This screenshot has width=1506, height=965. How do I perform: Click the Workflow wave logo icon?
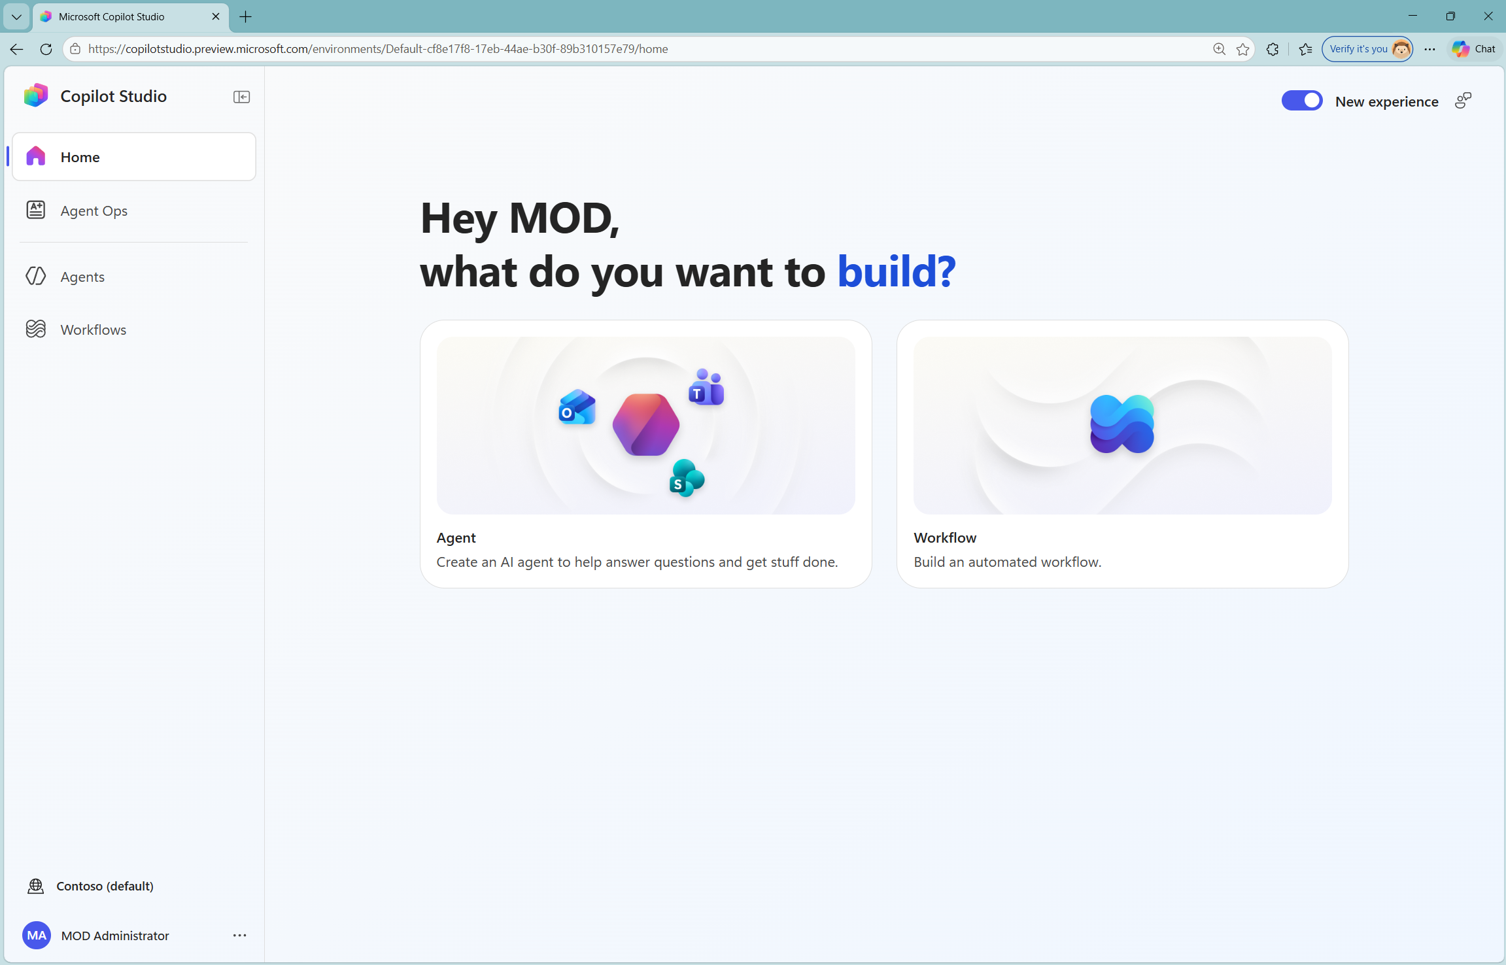tap(1122, 424)
